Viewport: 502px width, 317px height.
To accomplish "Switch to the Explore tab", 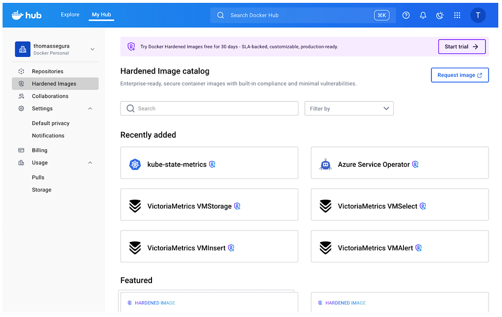I will point(70,15).
